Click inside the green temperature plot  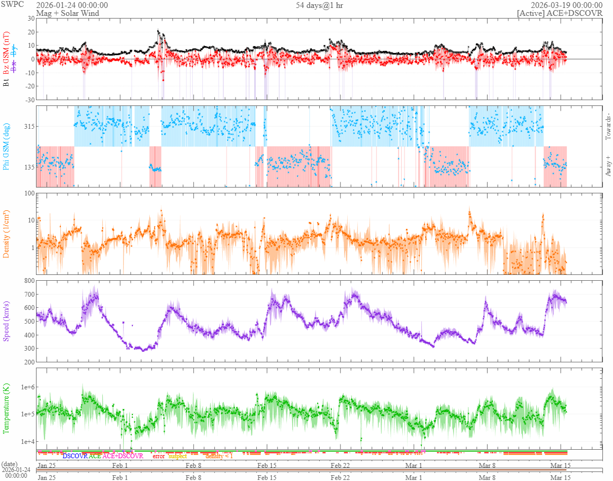point(319,408)
